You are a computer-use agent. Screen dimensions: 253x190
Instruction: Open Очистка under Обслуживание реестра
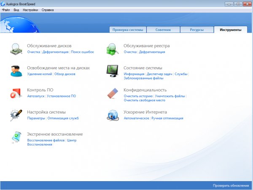point(130,52)
